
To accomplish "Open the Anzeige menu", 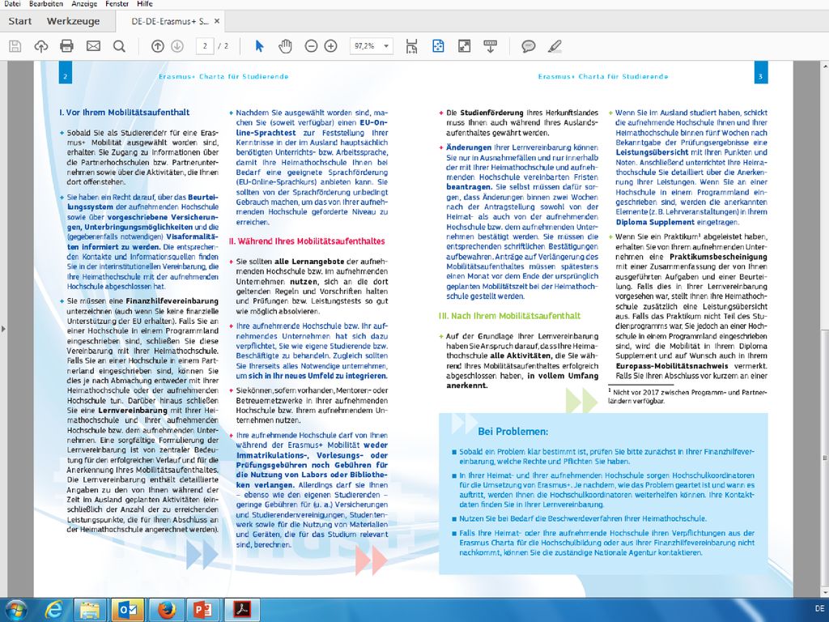I will pyautogui.click(x=84, y=4).
